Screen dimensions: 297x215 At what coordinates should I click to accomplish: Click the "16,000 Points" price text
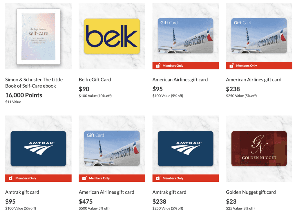(x=23, y=95)
